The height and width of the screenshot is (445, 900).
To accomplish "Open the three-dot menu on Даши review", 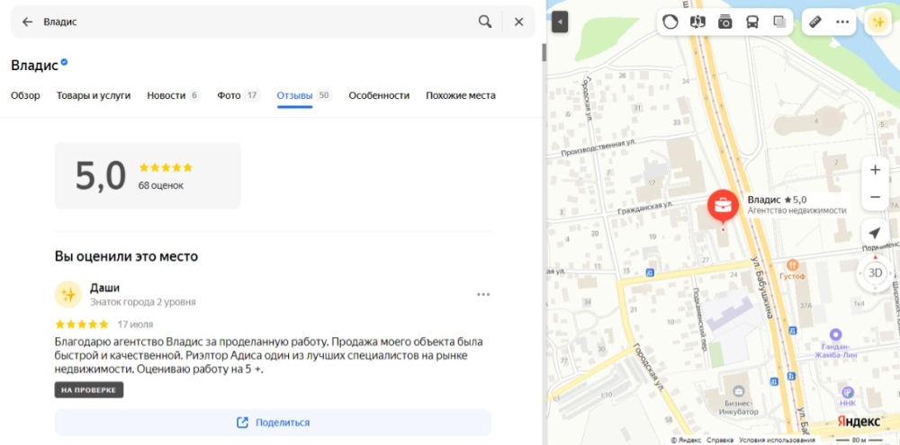I will point(483,295).
